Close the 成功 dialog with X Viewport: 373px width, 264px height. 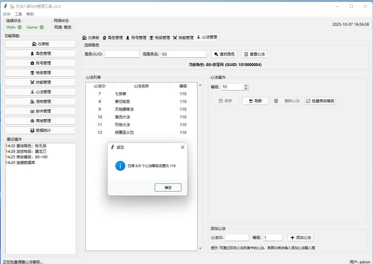pyautogui.click(x=183, y=147)
